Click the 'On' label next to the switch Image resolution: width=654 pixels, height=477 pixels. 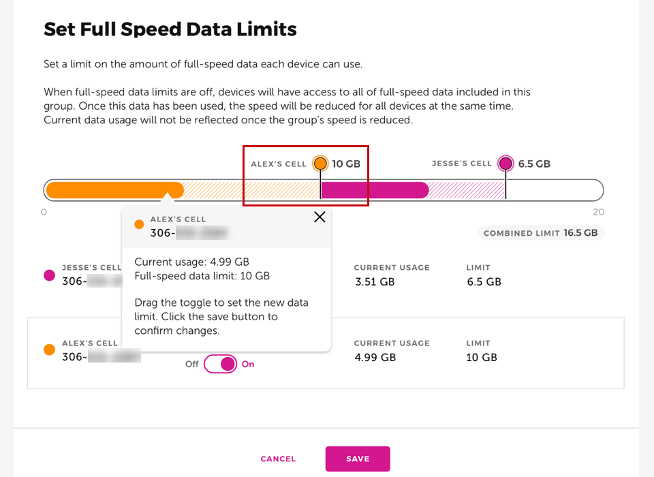pyautogui.click(x=247, y=364)
